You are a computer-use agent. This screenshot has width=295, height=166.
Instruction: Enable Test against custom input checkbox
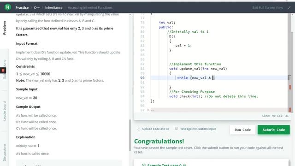click(176, 128)
